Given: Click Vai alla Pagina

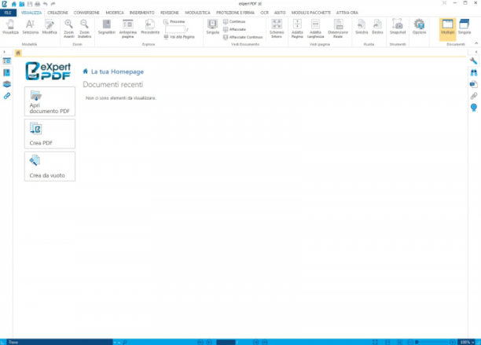Looking at the screenshot, I should [x=179, y=37].
